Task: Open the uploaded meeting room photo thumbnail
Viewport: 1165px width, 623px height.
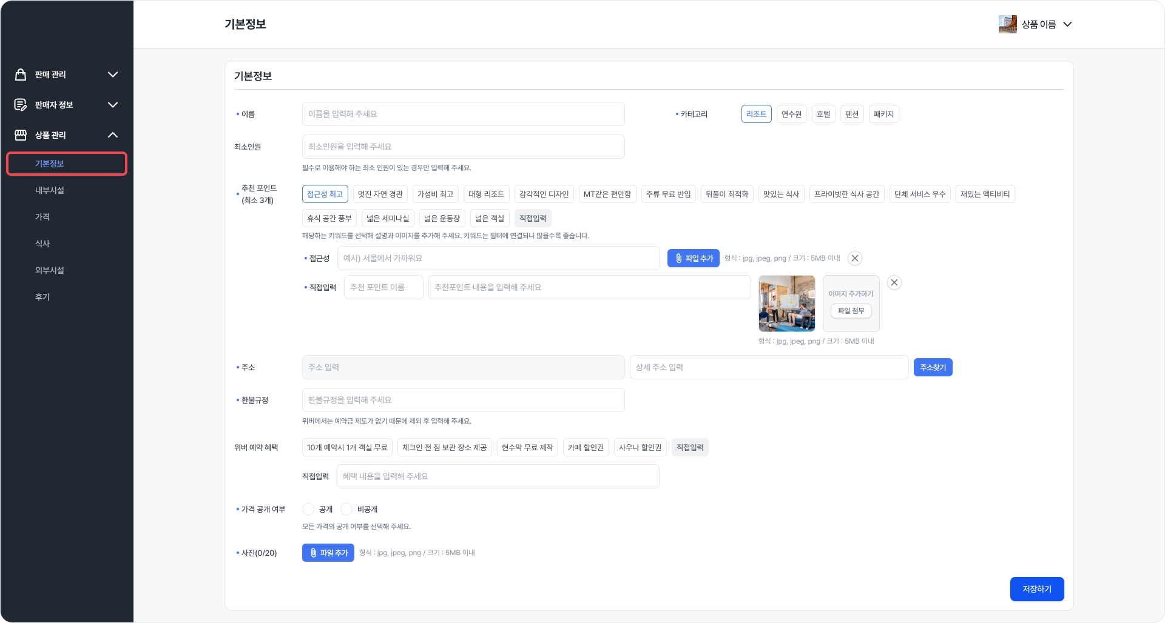Action: pyautogui.click(x=787, y=304)
